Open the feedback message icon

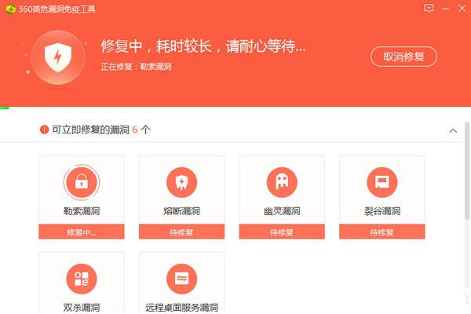tap(429, 8)
